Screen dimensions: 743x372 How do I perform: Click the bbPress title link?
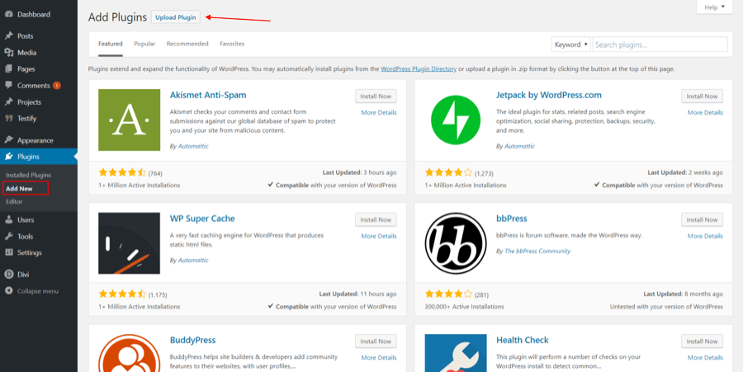click(512, 219)
